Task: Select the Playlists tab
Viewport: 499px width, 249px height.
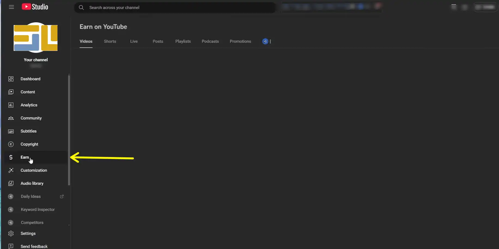Action: pos(183,41)
